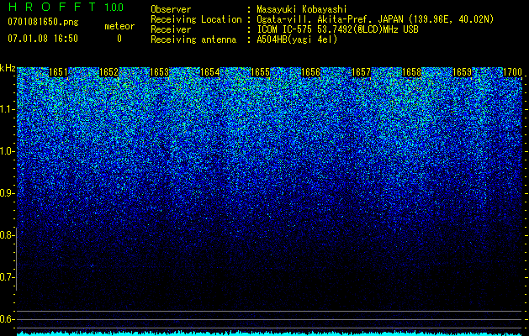The width and height of the screenshot is (529, 336).
Task: Click the 1657 time marker
Action: pos(362,72)
